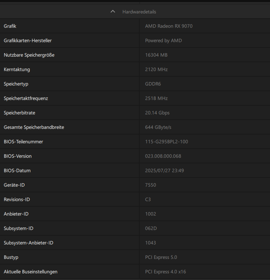Select the PCI Express 5.0 value
This screenshot has width=270, height=280.
(161, 258)
